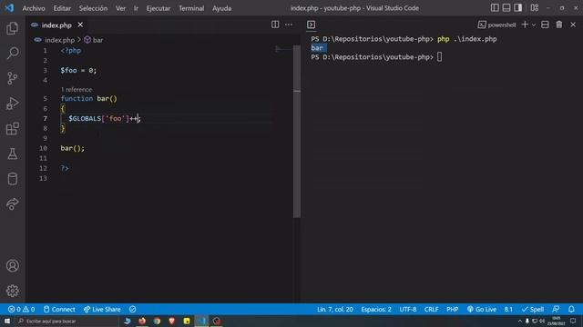Split the editor to the right
The width and height of the screenshot is (583, 327).
(275, 25)
